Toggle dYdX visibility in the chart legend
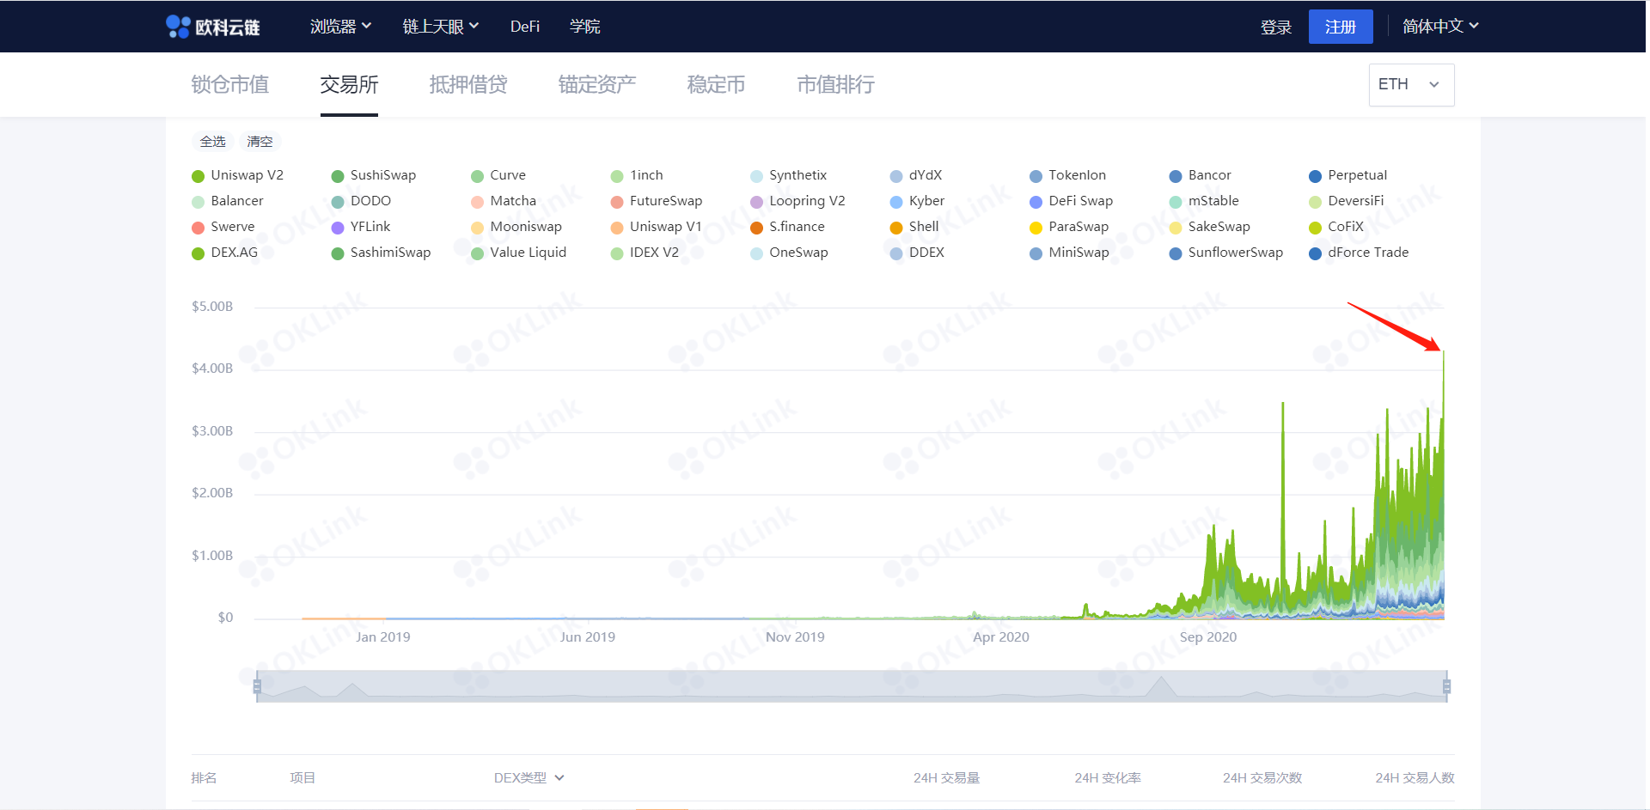This screenshot has height=810, width=1650. 895,175
